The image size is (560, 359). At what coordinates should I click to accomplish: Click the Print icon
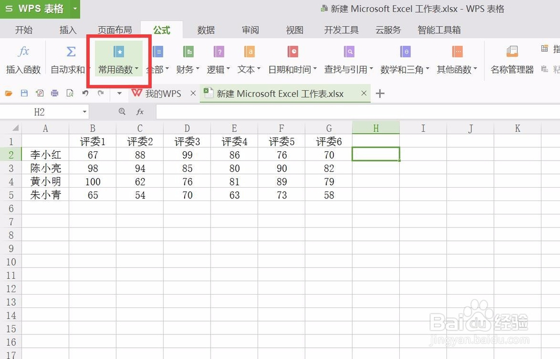(x=54, y=93)
